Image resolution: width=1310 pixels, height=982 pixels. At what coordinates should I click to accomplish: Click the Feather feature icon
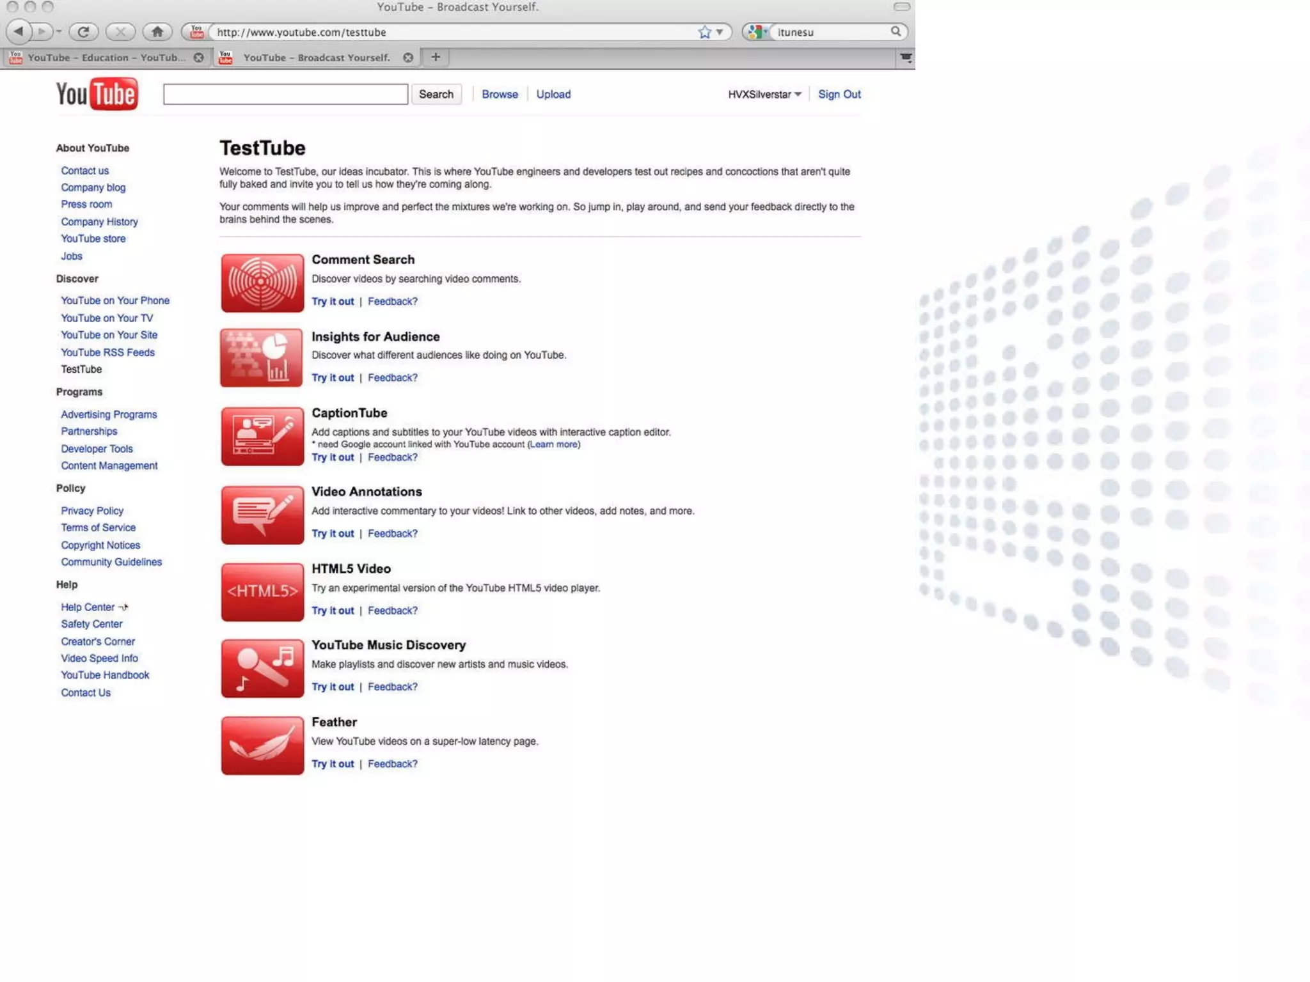(x=262, y=745)
